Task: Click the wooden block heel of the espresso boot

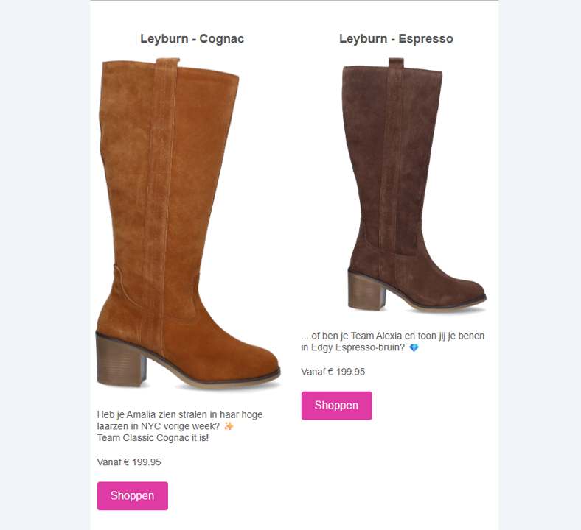Action: click(x=366, y=290)
